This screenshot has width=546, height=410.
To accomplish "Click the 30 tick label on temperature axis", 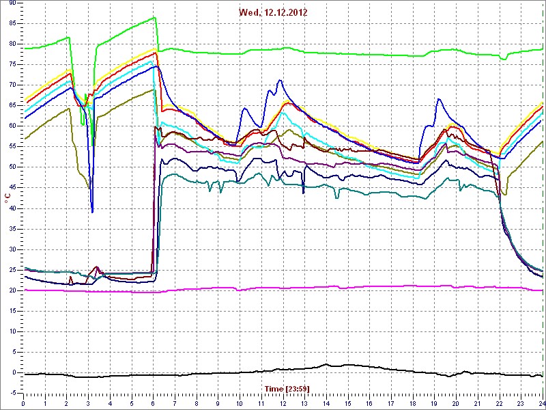I will pyautogui.click(x=12, y=249).
